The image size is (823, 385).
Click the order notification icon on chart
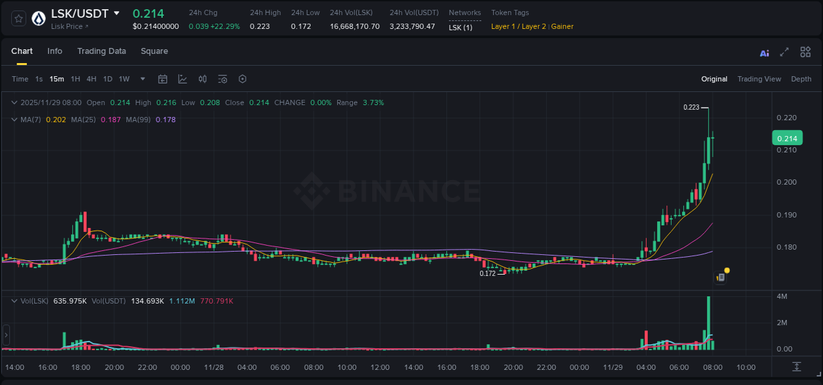(x=720, y=277)
